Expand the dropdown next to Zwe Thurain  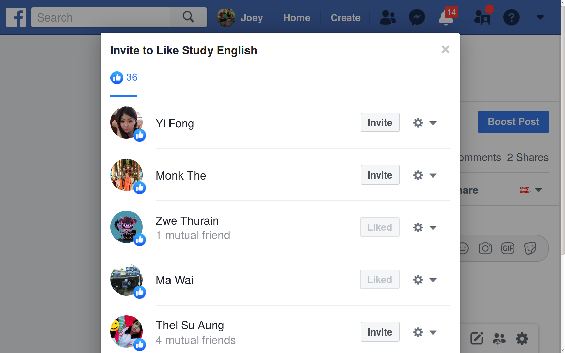(434, 227)
